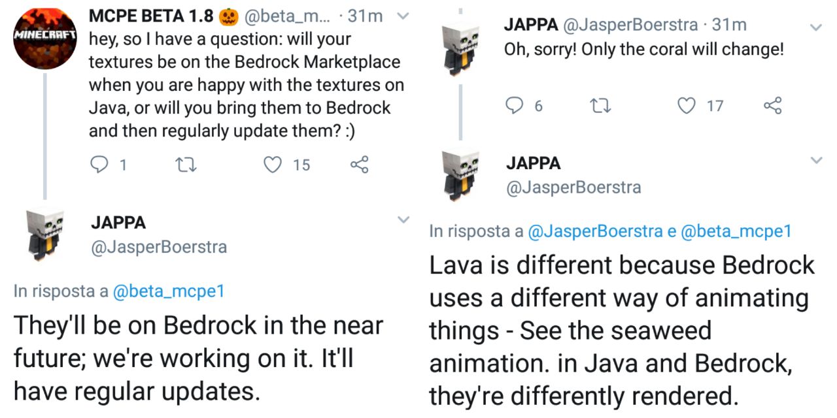837x418 pixels.
Task: Reply to the MCPE BETA tweet
Action: click(x=98, y=165)
